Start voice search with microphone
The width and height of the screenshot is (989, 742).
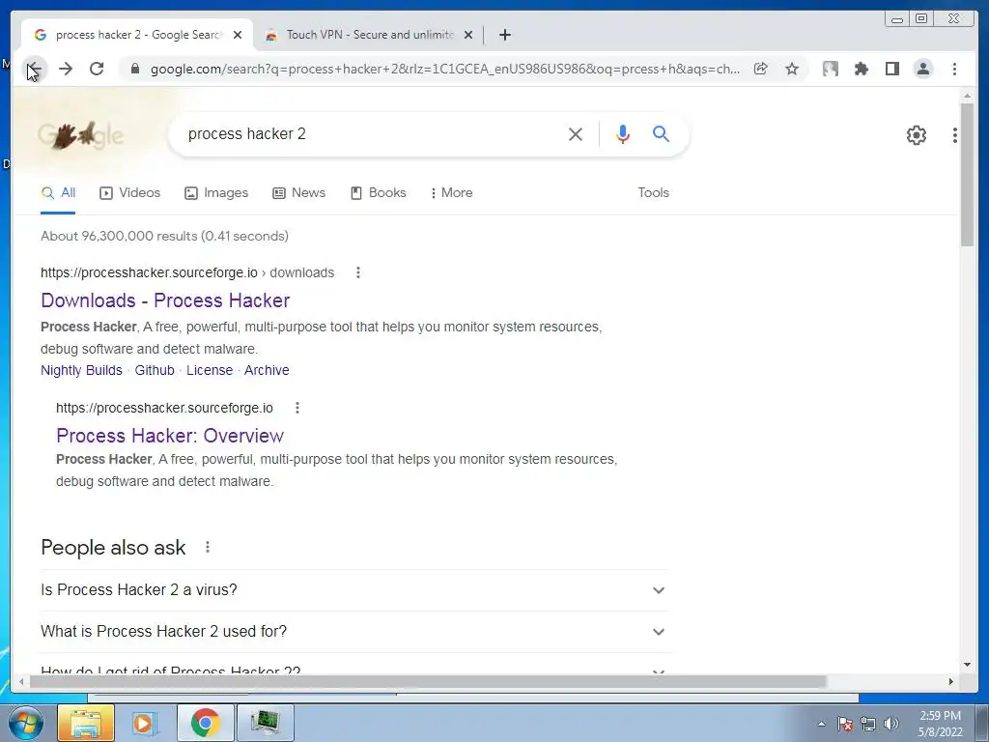tap(623, 133)
